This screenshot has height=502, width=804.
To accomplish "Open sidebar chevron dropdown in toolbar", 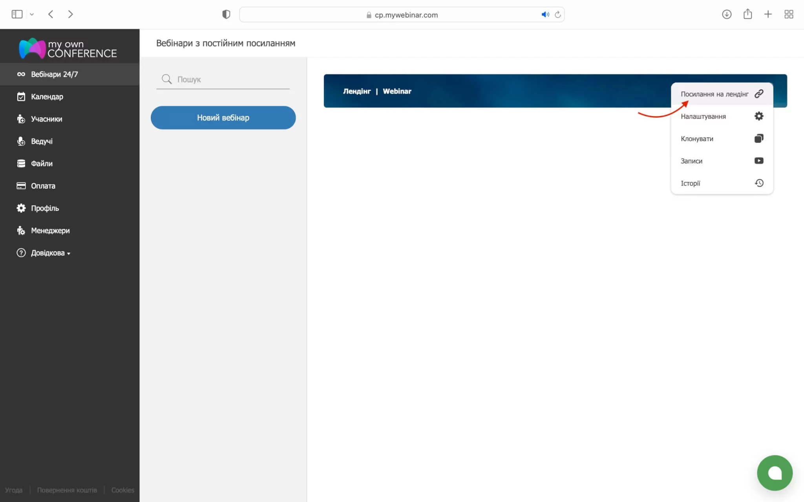I will [32, 15].
